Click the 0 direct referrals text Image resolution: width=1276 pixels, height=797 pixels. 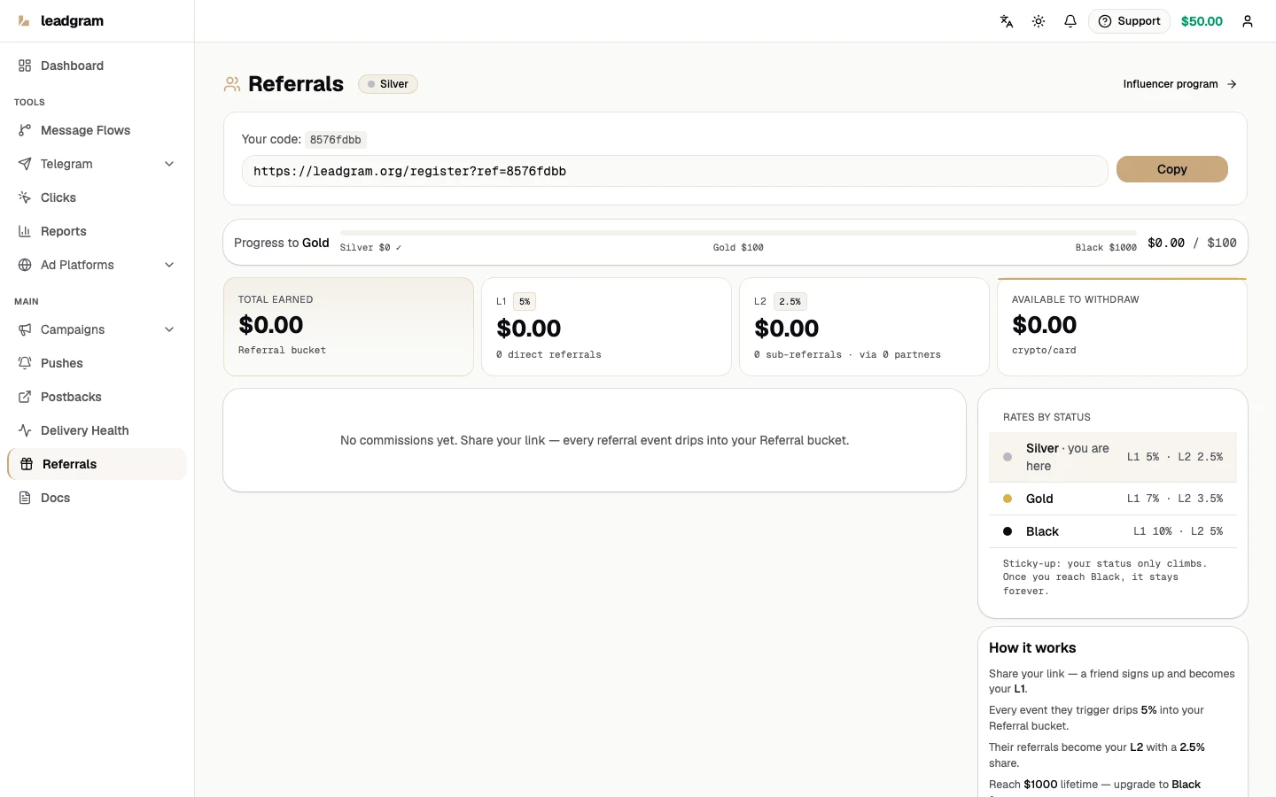[549, 355]
